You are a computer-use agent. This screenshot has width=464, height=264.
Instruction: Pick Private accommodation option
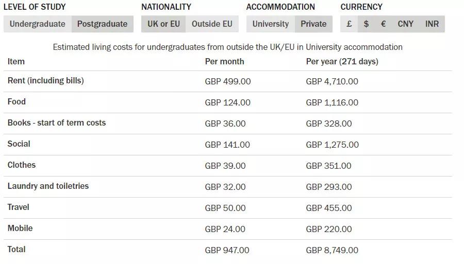(x=313, y=24)
